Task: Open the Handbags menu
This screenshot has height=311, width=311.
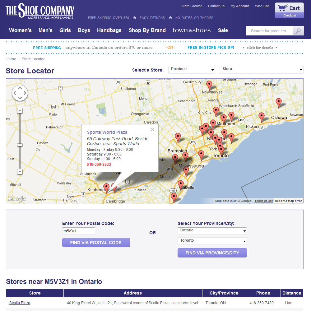Action: 109,30
